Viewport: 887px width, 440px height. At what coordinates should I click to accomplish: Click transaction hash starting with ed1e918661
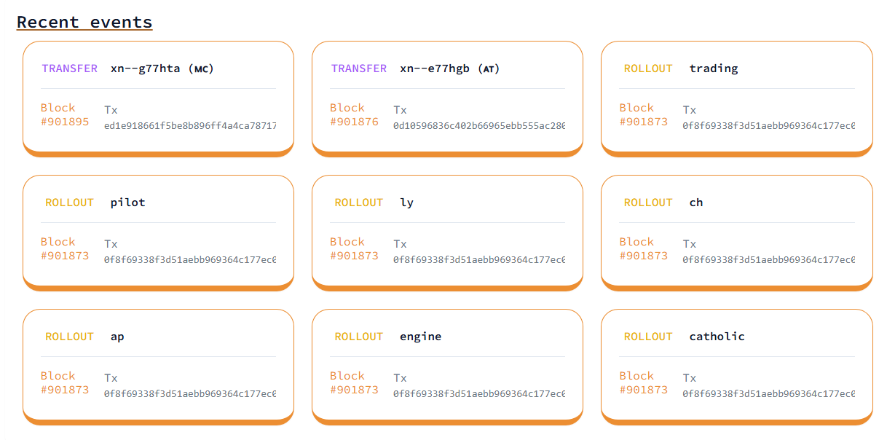coord(189,126)
